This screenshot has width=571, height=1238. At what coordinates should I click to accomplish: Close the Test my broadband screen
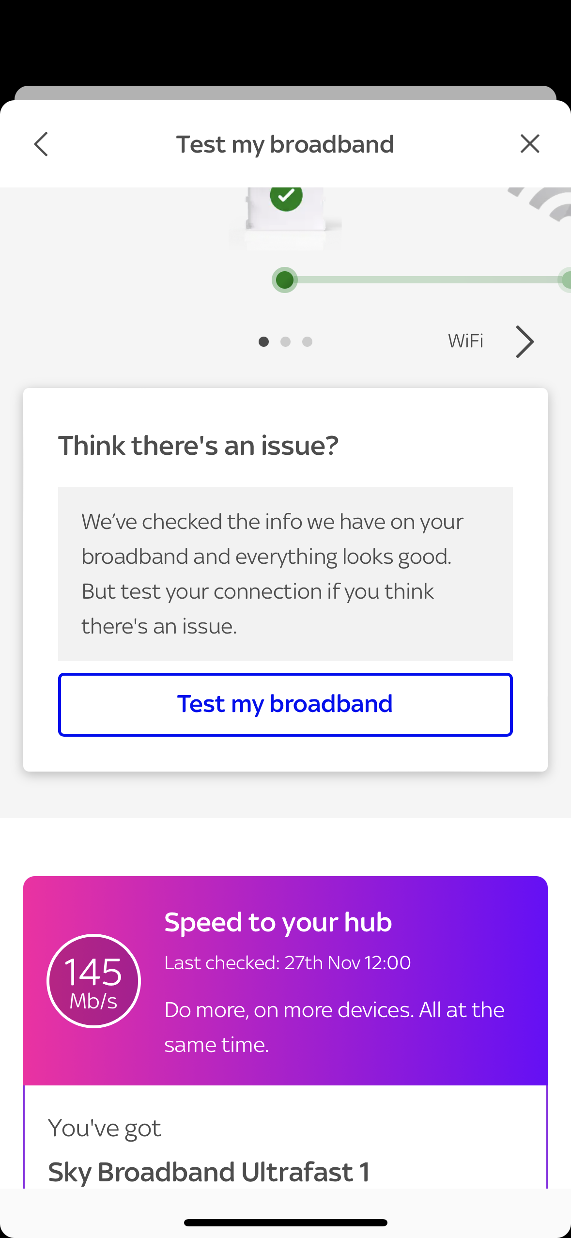pos(530,143)
